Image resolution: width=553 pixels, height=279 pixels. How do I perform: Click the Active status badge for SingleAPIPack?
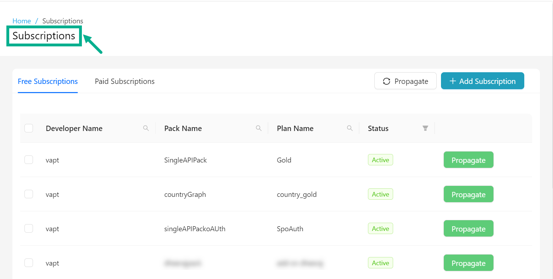[x=380, y=160]
